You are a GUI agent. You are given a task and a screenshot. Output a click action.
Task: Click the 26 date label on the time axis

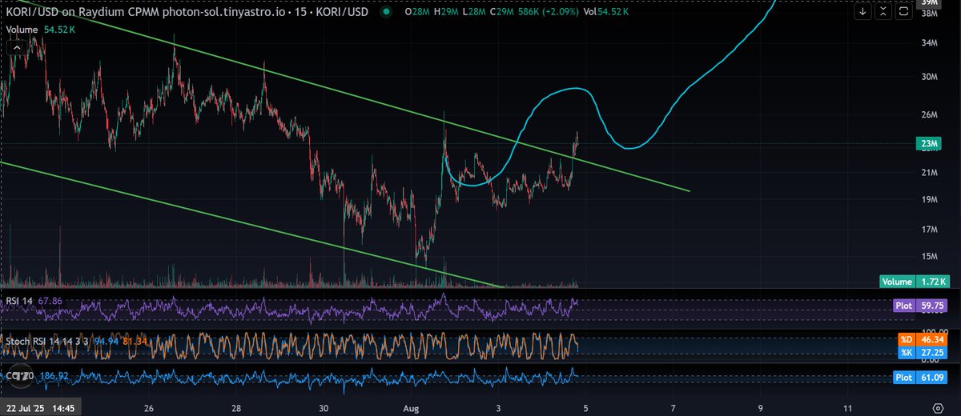tap(148, 407)
